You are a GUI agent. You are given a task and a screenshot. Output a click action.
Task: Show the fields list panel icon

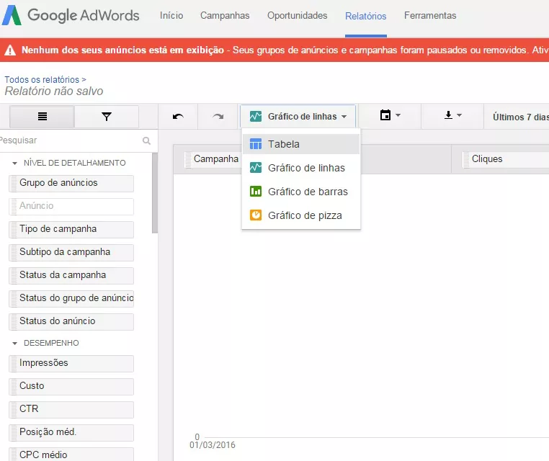[x=42, y=117]
